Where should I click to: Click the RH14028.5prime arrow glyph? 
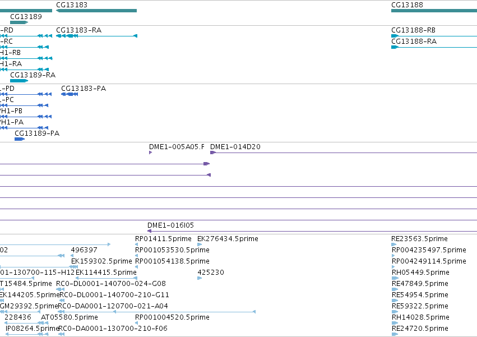pyautogui.click(x=395, y=323)
